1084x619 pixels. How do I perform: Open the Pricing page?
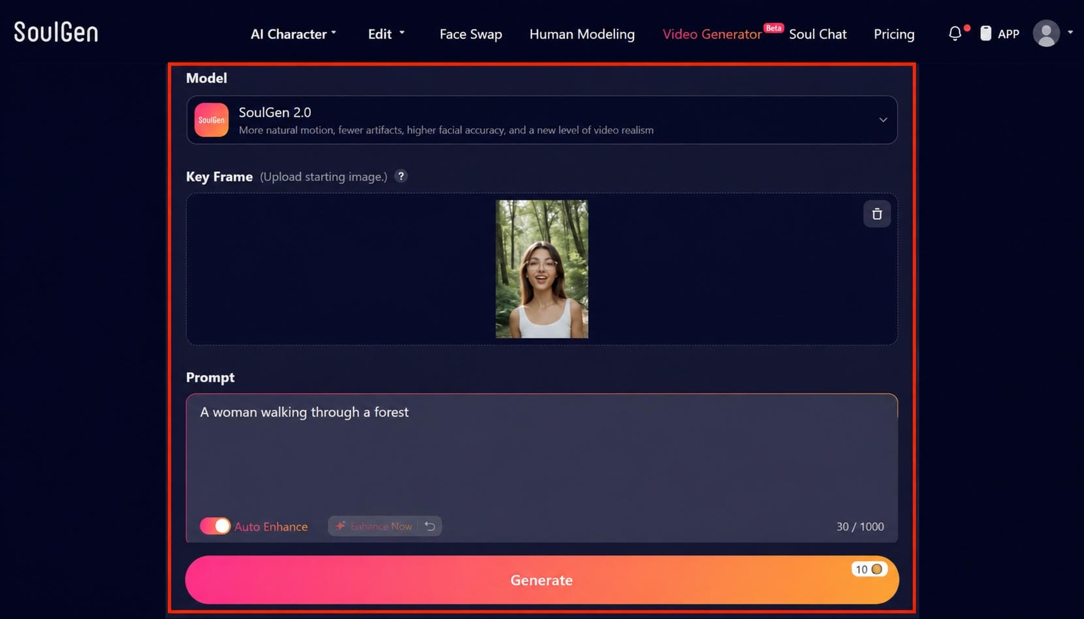(x=894, y=34)
